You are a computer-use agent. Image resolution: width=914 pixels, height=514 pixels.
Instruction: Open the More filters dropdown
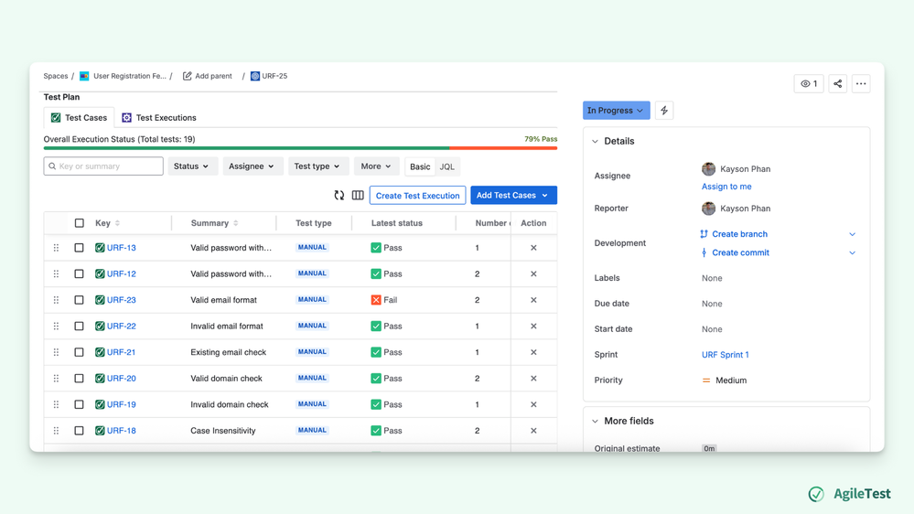click(376, 166)
